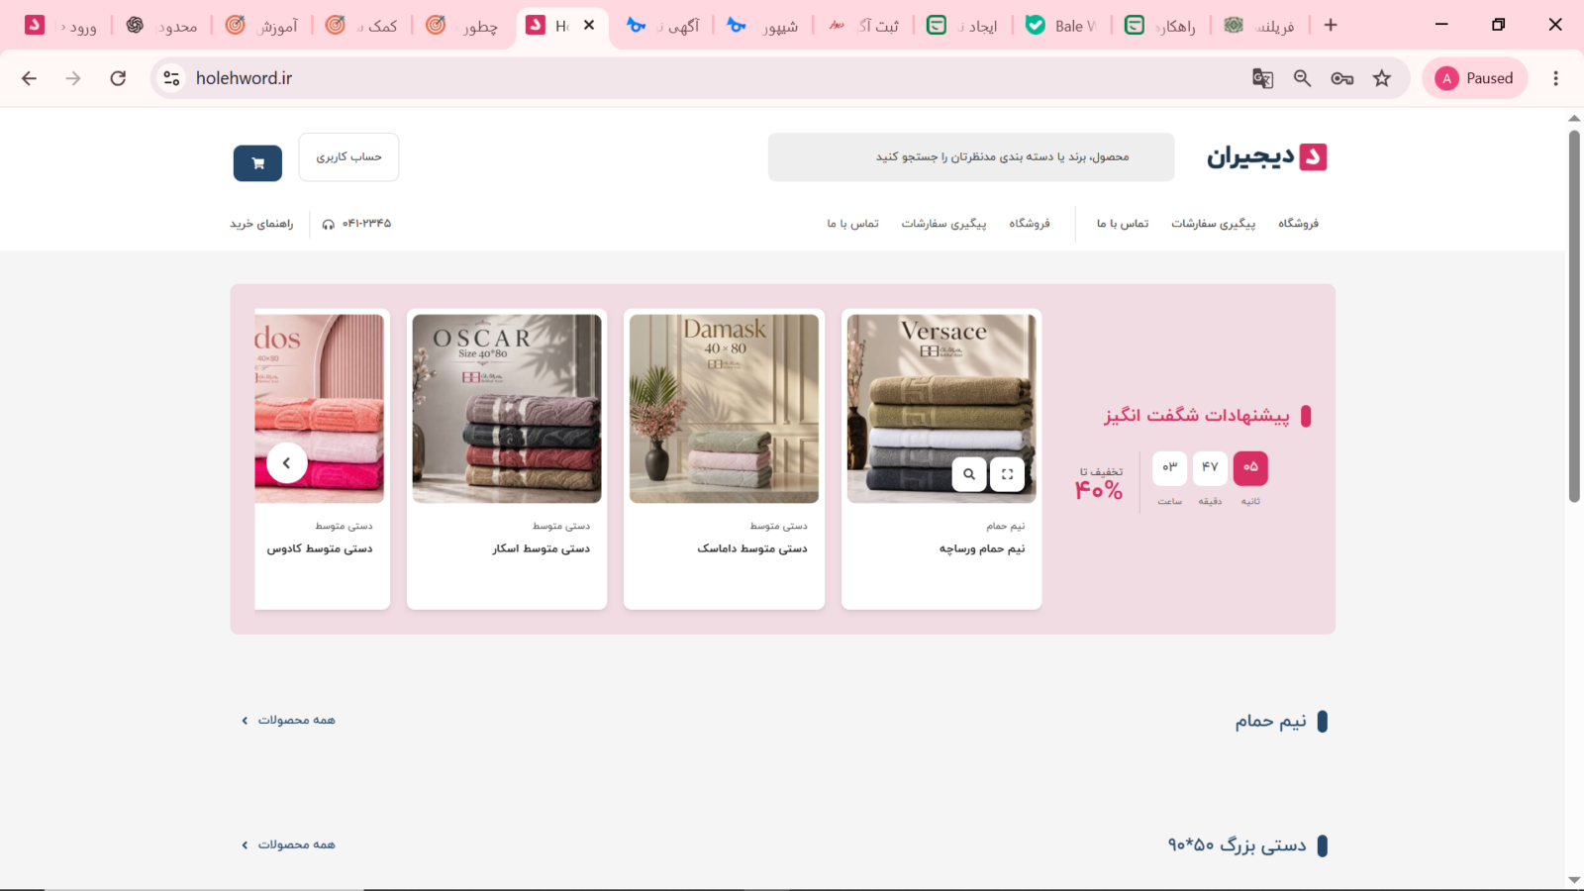1584x891 pixels.
Task: Open the Chrome three-dot menu
Action: (1555, 78)
